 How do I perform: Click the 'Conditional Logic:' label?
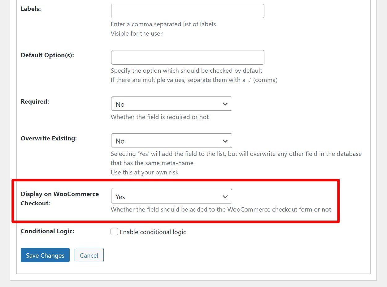point(47,231)
